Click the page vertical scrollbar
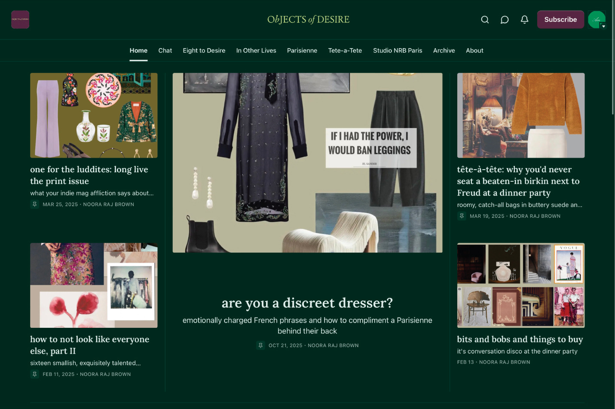 click(613, 58)
